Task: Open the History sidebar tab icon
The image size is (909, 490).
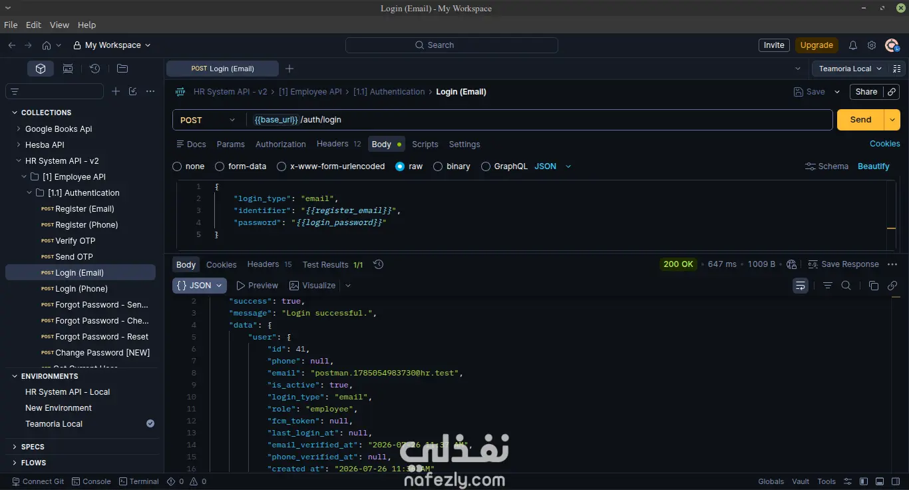Action: pyautogui.click(x=95, y=69)
